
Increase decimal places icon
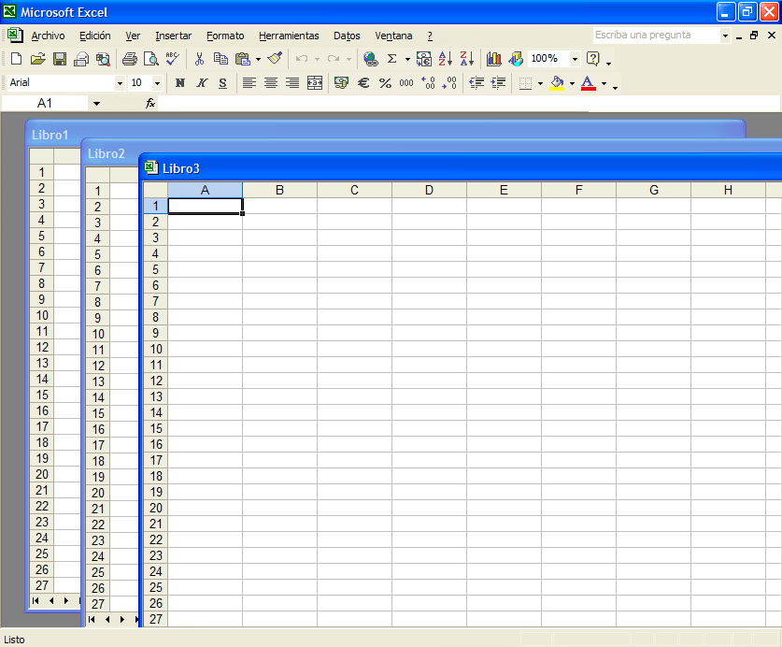tap(428, 83)
